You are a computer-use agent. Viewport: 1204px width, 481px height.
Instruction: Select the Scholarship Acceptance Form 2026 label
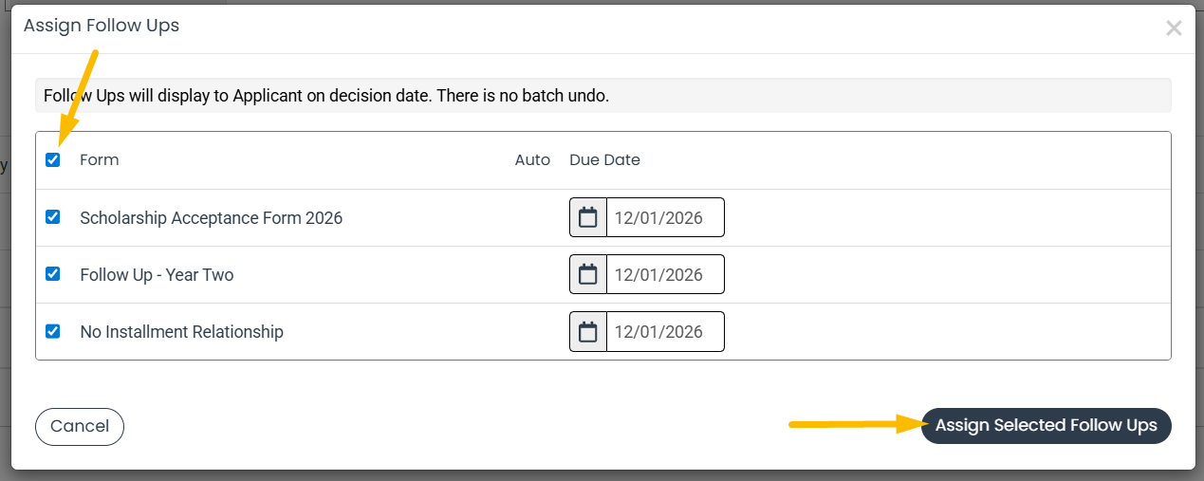(212, 218)
